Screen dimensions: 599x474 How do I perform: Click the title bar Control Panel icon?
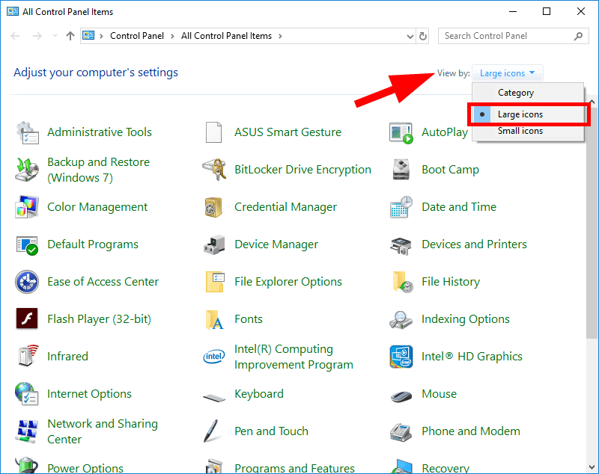[13, 11]
